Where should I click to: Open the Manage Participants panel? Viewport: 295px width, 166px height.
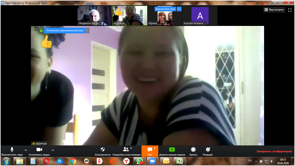tap(126, 150)
